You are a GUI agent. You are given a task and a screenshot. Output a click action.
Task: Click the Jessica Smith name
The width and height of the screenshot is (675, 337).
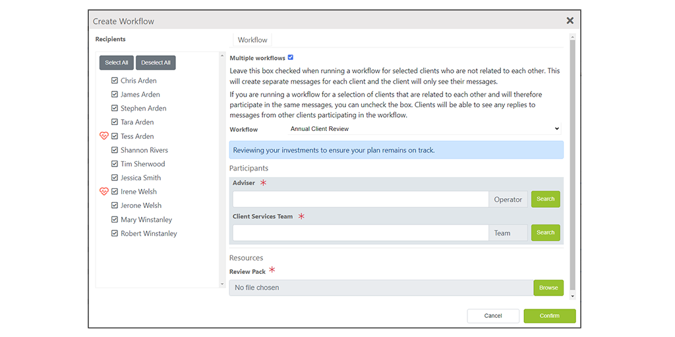pyautogui.click(x=141, y=178)
